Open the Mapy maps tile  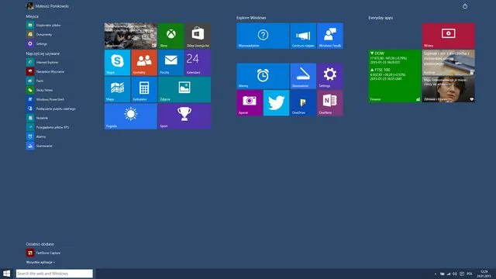click(x=117, y=90)
